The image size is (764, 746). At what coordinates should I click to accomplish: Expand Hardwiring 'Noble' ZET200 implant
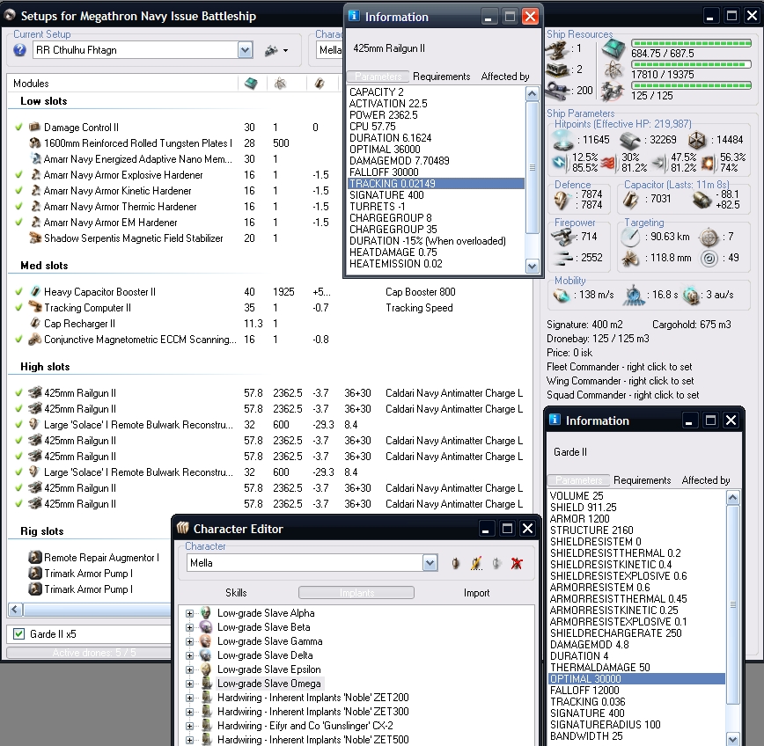tap(189, 698)
